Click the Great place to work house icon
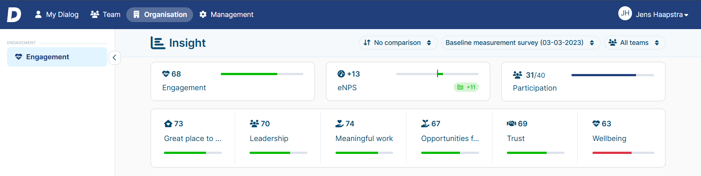Image resolution: width=701 pixels, height=176 pixels. coord(168,124)
